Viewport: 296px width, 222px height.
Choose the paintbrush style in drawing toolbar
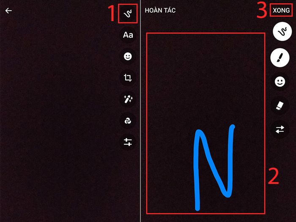280,58
